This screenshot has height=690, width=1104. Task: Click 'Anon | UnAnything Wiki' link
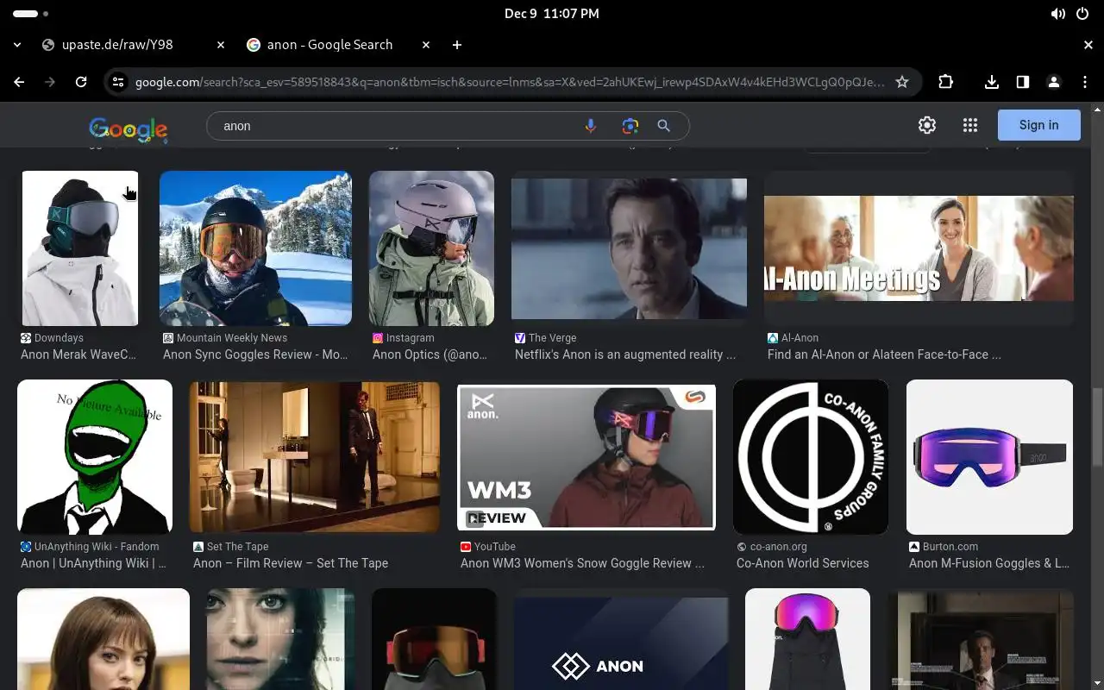pos(93,563)
